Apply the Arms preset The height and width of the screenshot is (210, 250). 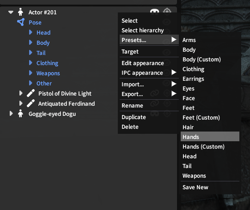point(210,40)
